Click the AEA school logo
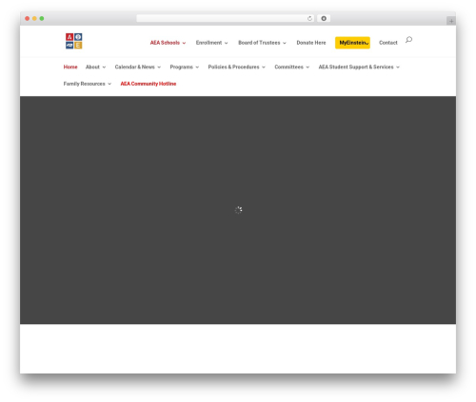476x402 pixels. tap(74, 41)
